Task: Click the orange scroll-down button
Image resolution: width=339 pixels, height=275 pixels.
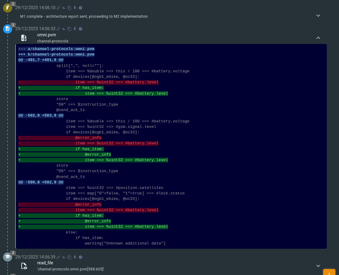Action: point(329,273)
